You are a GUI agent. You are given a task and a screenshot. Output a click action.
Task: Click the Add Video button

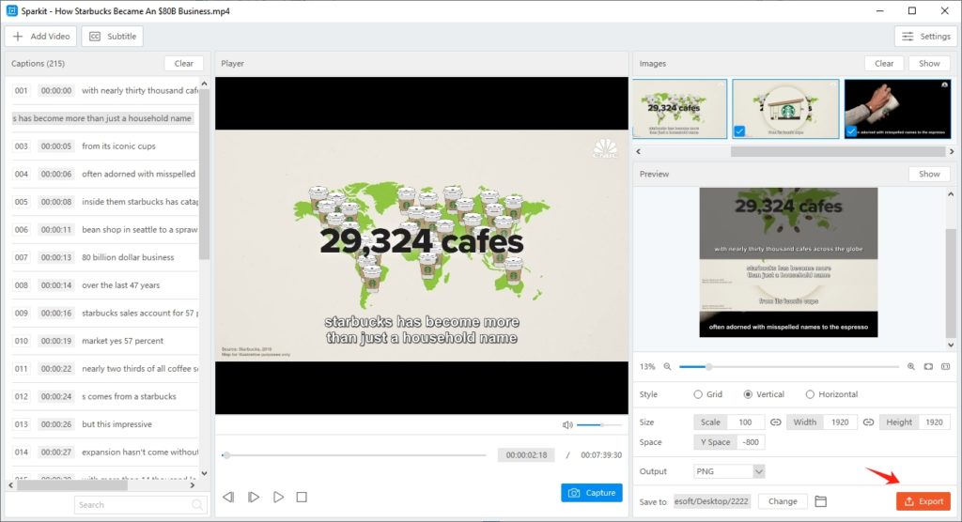(x=41, y=37)
